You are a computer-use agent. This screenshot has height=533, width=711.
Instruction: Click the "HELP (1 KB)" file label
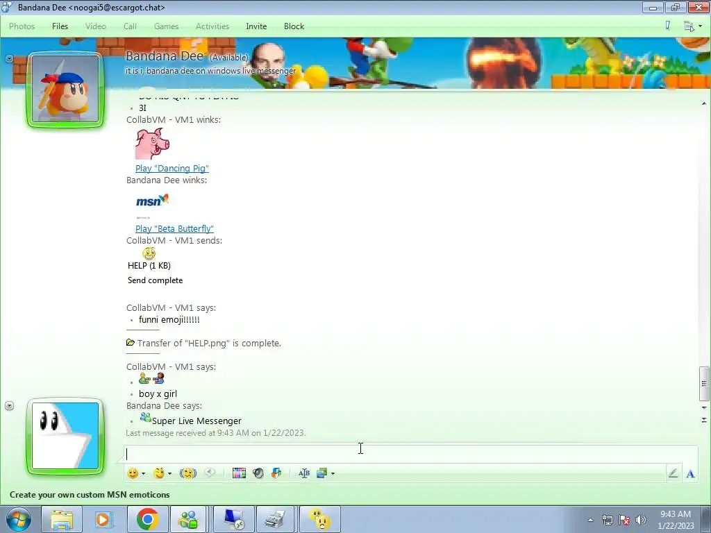click(149, 266)
